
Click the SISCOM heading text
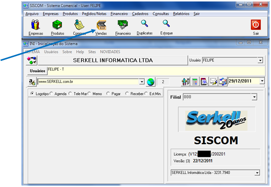click(216, 140)
